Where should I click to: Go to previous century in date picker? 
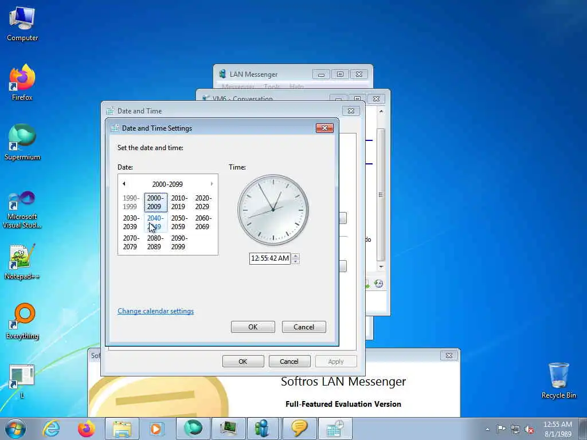pos(124,184)
